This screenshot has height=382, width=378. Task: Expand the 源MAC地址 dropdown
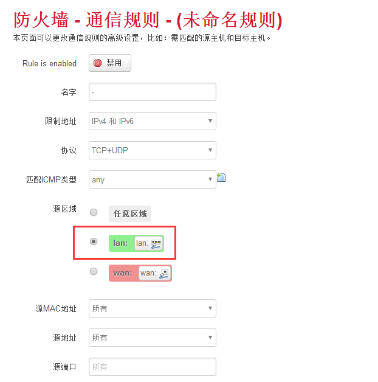click(152, 308)
